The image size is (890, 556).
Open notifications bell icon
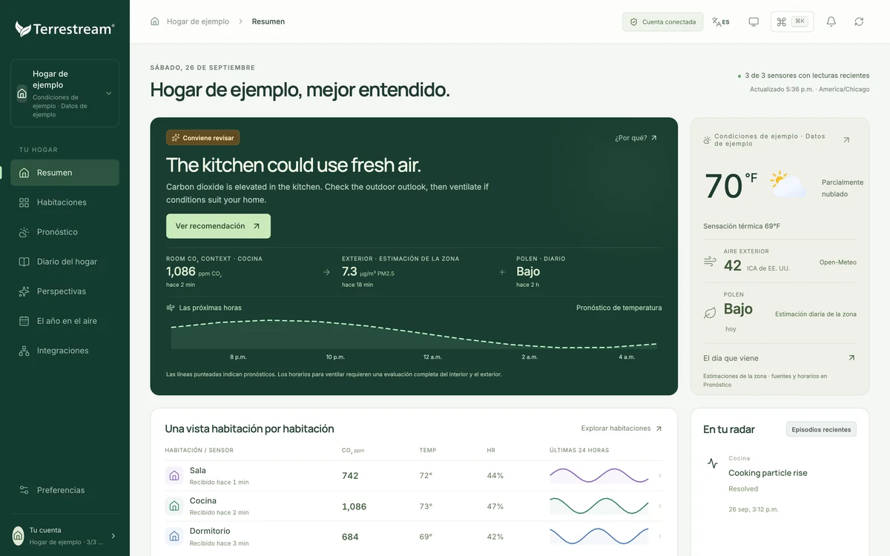click(831, 21)
